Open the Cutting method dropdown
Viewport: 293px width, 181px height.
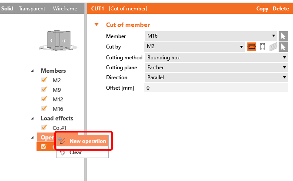click(x=216, y=57)
